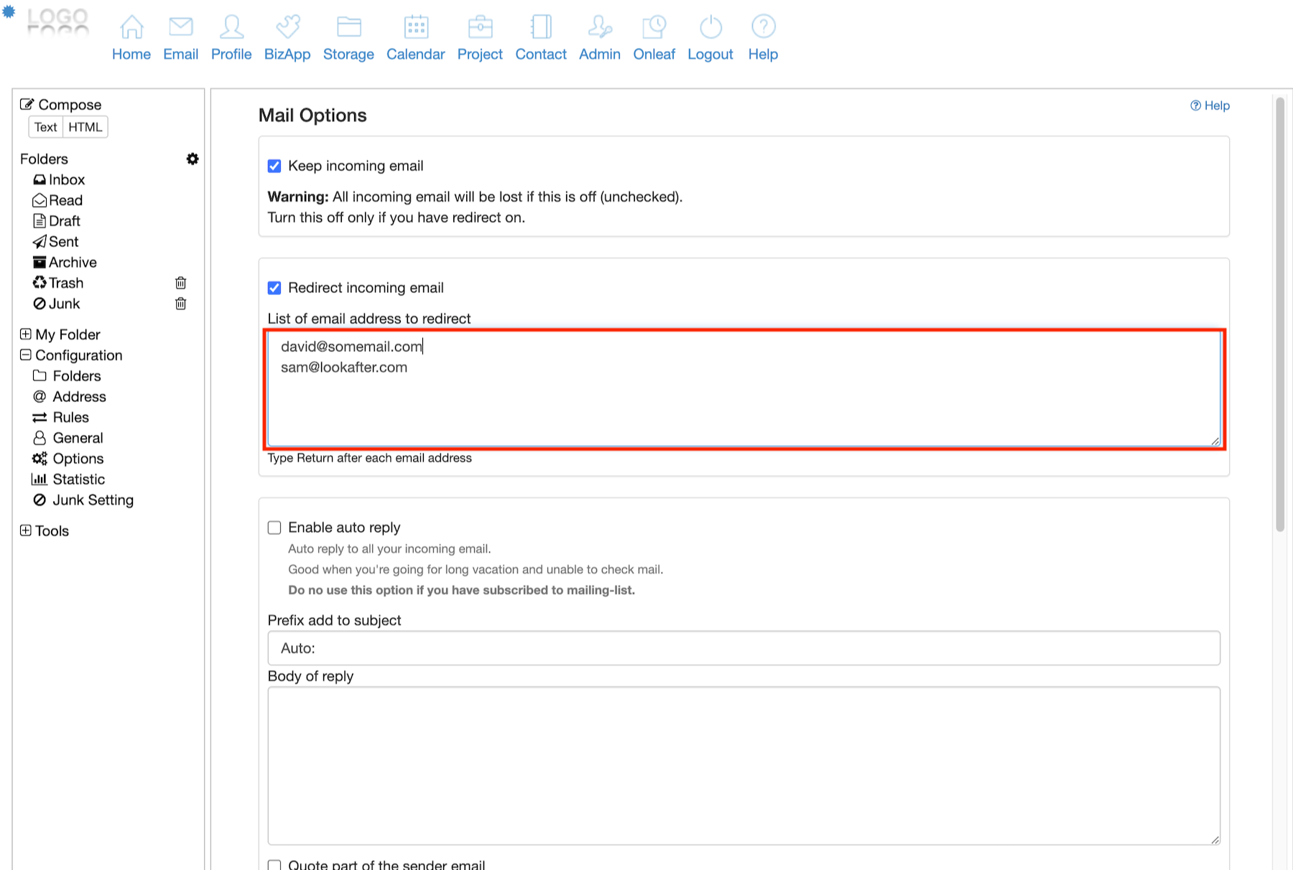
Task: Click the Logout power icon
Action: [x=710, y=27]
